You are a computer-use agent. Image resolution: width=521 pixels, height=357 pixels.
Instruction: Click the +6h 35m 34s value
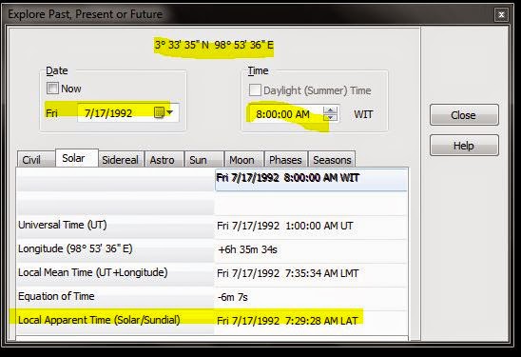(x=247, y=249)
